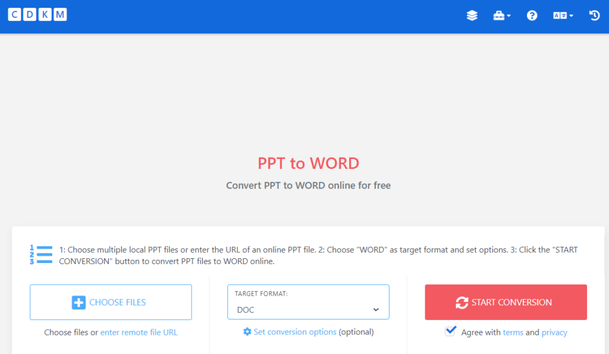Click the K letter icon in the logo
Screen dimensions: 609x354
(44, 14)
